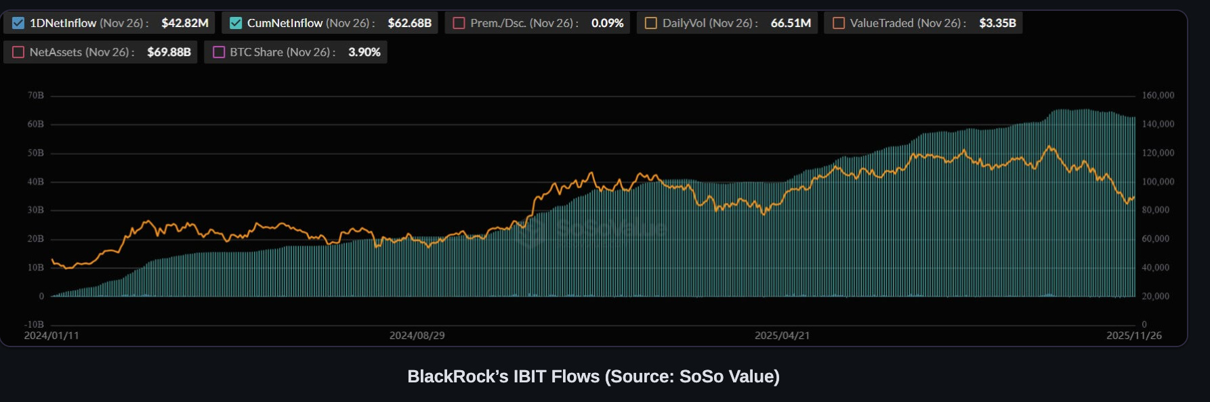Click the 2024/01/11 date axis label

[51, 336]
